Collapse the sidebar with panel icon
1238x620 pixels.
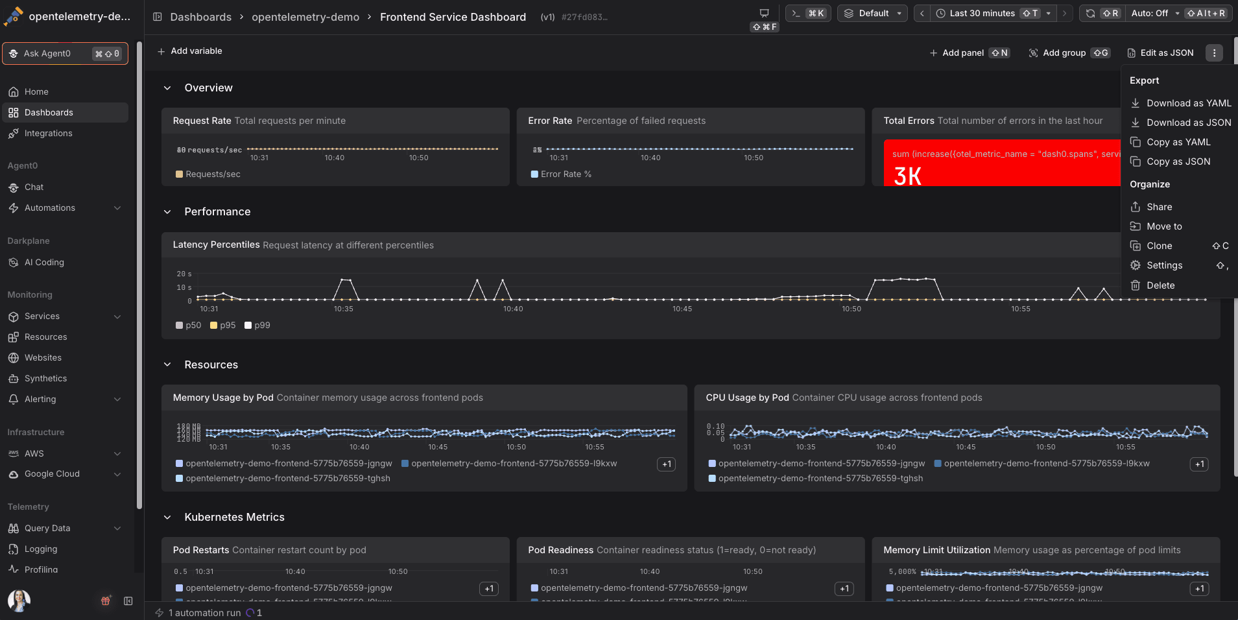128,601
